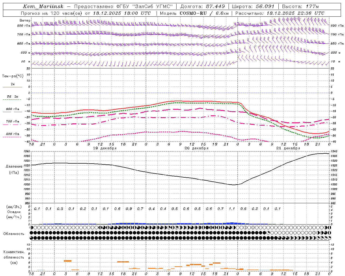Click the Модель COSMO-RU / 6.6км label
Viewport: 345px width, 276px height.
point(194,13)
